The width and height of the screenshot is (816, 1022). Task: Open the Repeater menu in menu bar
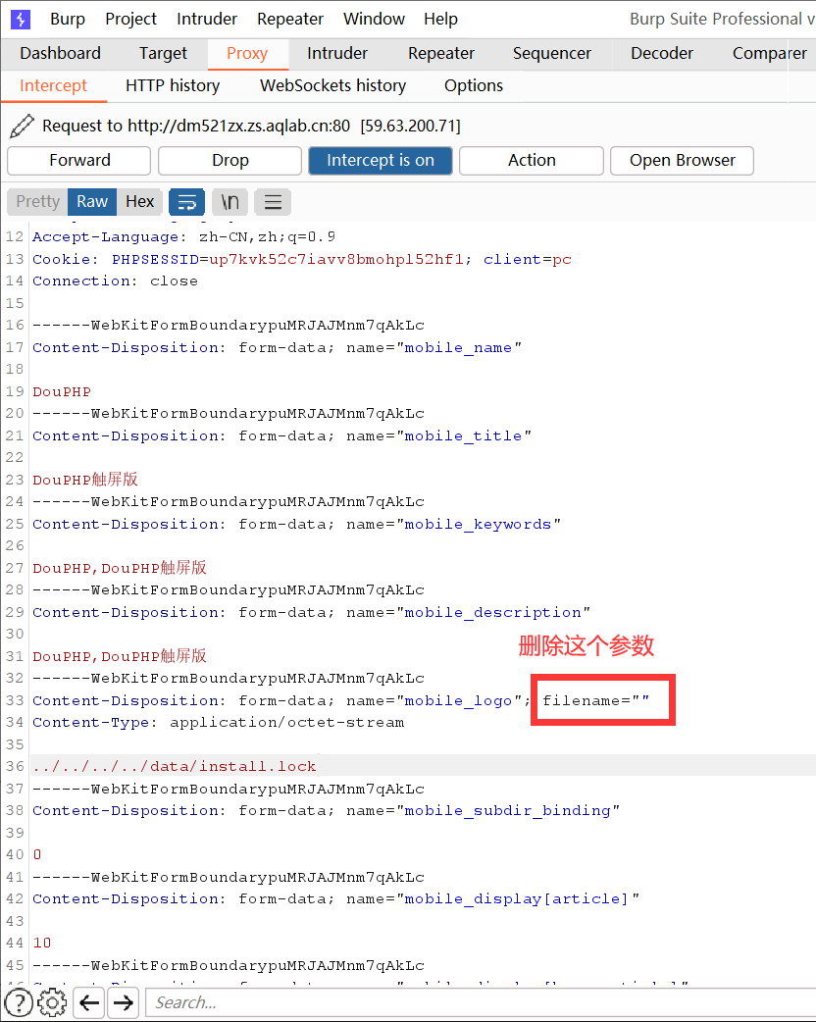[x=290, y=19]
